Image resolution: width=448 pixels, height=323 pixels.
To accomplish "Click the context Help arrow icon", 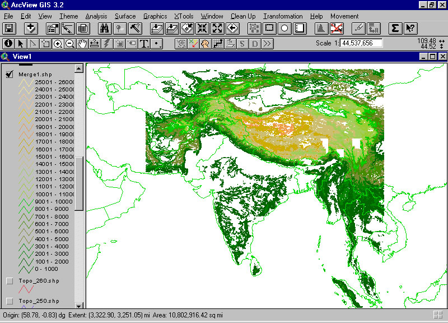I will (410, 28).
